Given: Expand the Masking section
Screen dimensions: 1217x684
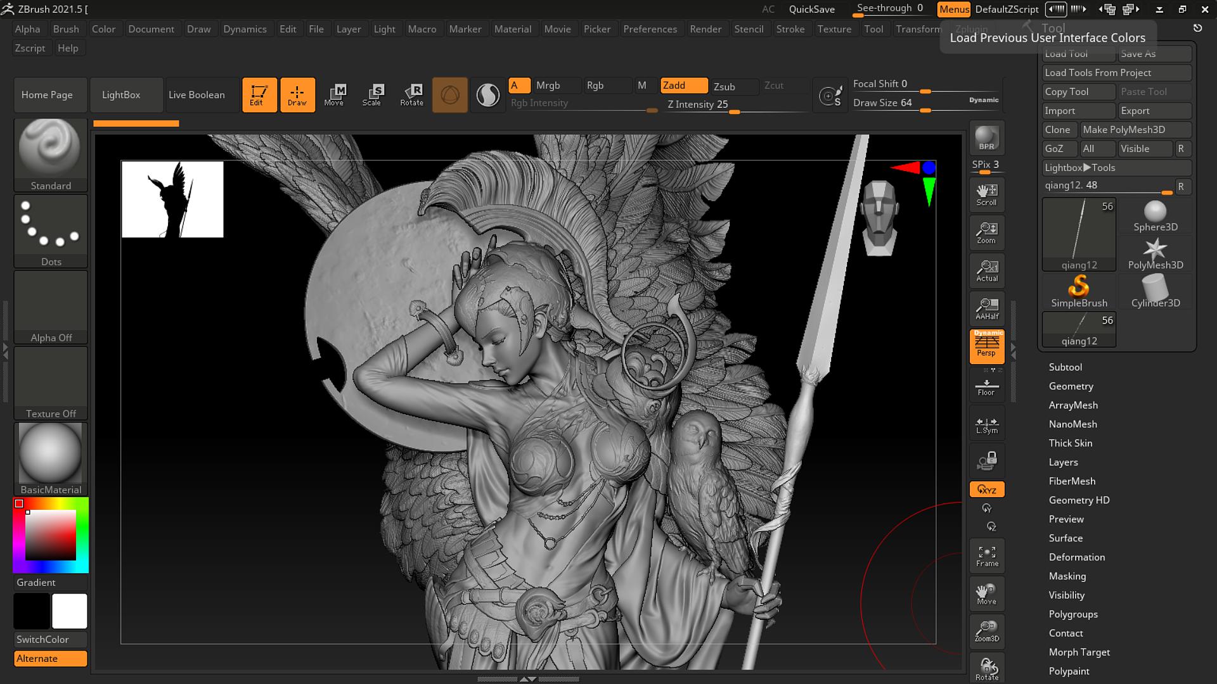Looking at the screenshot, I should coord(1067,576).
